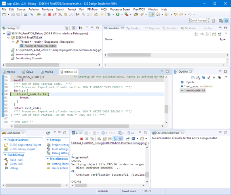The height and width of the screenshot is (195, 231).
Task: Click S32DS Application Project link
Action: pyautogui.click(x=25, y=145)
